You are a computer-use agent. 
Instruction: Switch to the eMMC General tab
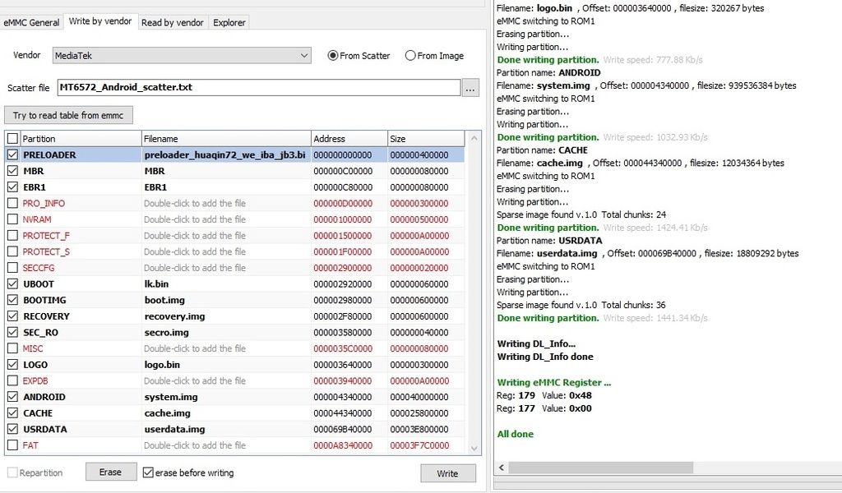point(32,22)
